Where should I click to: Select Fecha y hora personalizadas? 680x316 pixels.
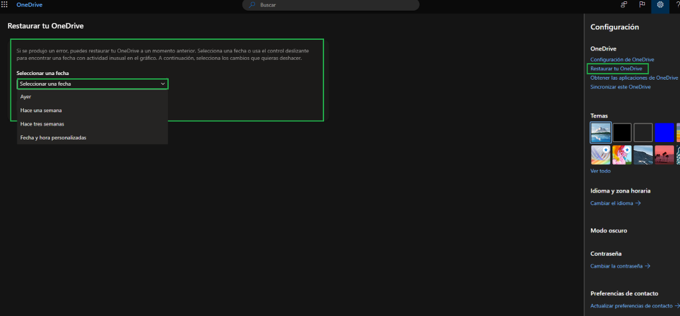click(92, 137)
